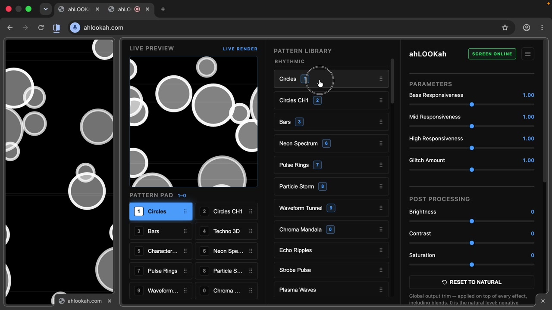Choose Echo Ripples from the Pattern Library
Screen dimensions: 552x310
(x=331, y=250)
